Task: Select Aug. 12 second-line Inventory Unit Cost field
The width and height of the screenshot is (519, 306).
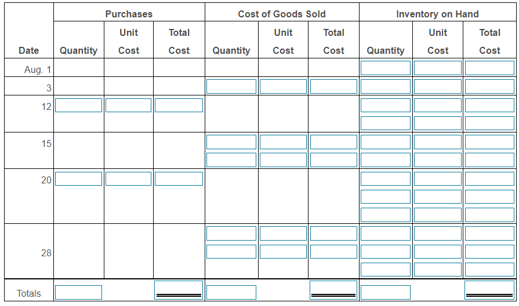Action: (x=438, y=123)
